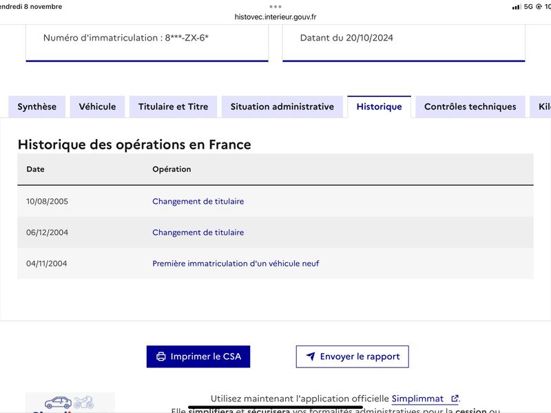Go to the Contrôles techniques tab
This screenshot has width=551, height=413.
pos(470,107)
